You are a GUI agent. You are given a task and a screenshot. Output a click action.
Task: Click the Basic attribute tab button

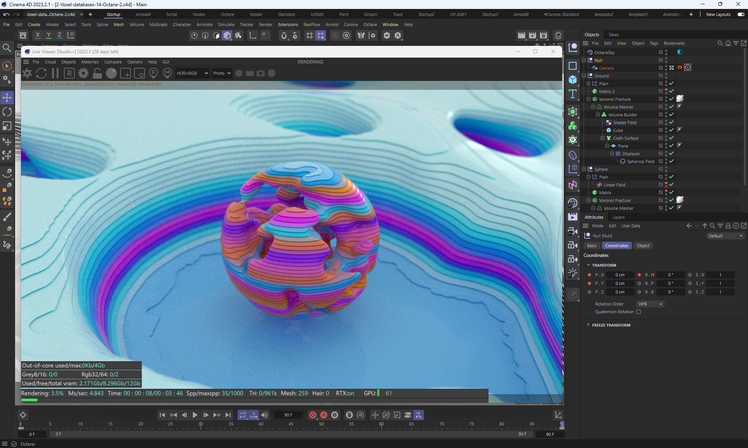click(591, 246)
